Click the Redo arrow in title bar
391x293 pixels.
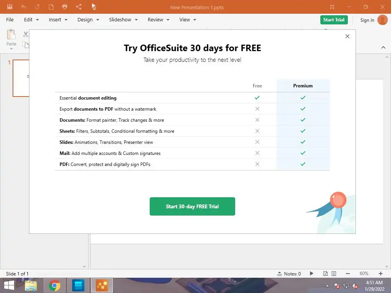[37, 7]
